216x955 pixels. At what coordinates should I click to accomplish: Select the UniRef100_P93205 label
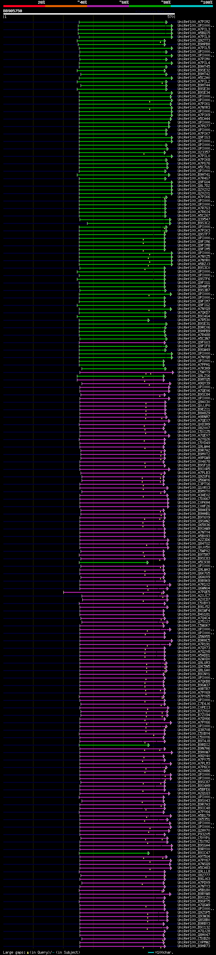click(194, 834)
